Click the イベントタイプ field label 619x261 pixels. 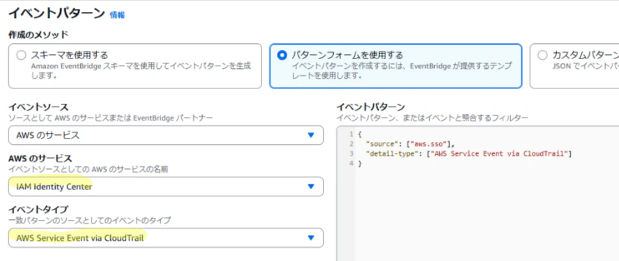pyautogui.click(x=38, y=209)
